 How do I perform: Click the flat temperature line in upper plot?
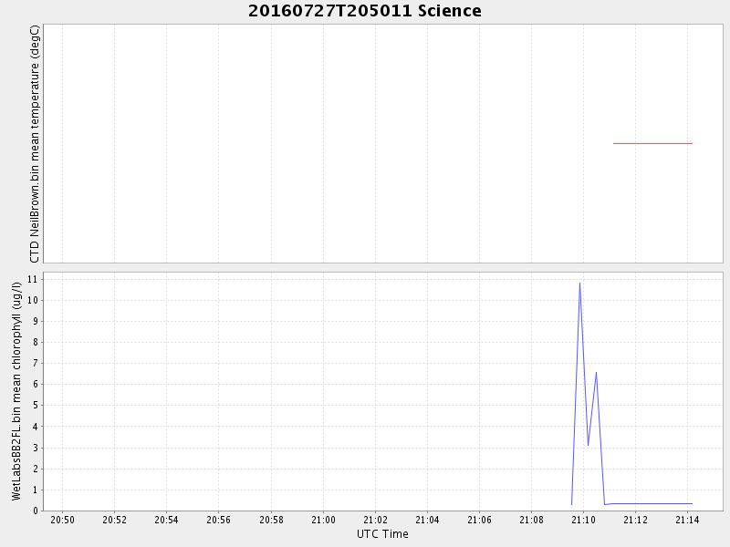(x=652, y=143)
